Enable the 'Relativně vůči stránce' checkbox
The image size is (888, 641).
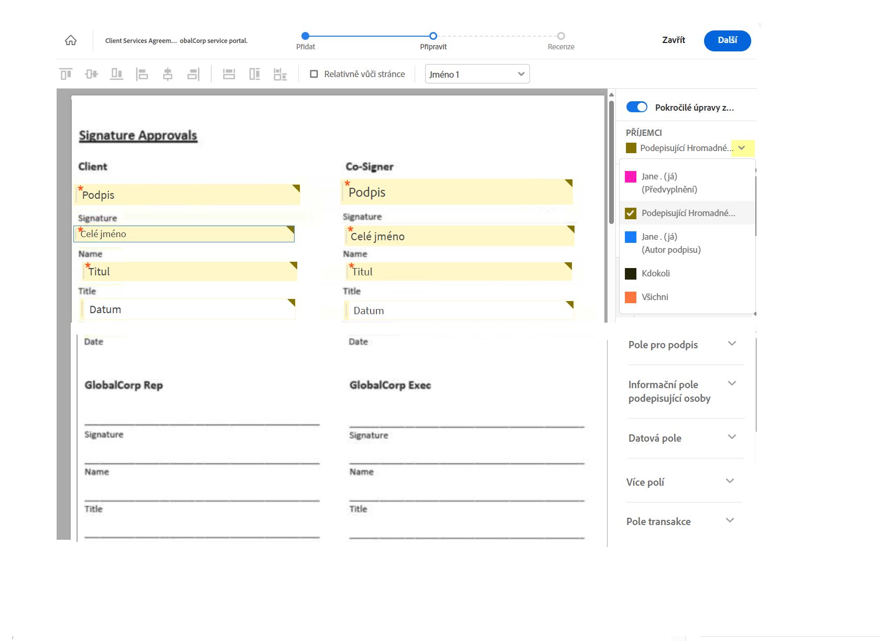(x=314, y=74)
